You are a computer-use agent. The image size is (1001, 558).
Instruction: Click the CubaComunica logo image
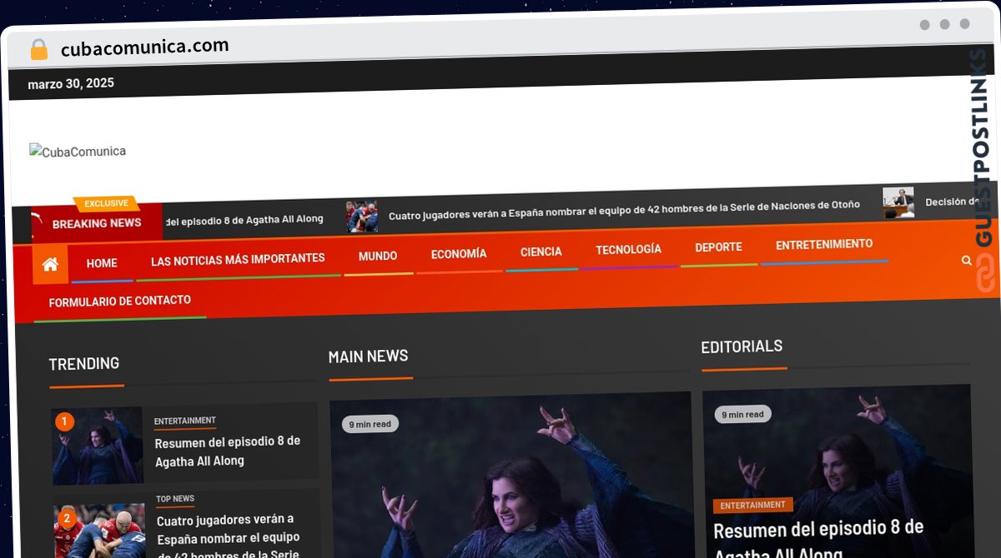78,151
